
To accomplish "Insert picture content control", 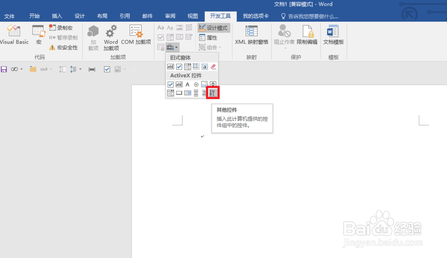I will [179, 28].
